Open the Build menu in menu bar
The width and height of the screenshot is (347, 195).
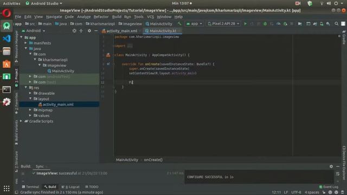(117, 17)
